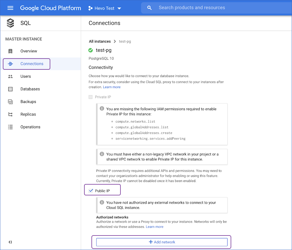Image resolution: width=292 pixels, height=250 pixels.
Task: Click the Replicas tree icon
Action: click(x=11, y=114)
